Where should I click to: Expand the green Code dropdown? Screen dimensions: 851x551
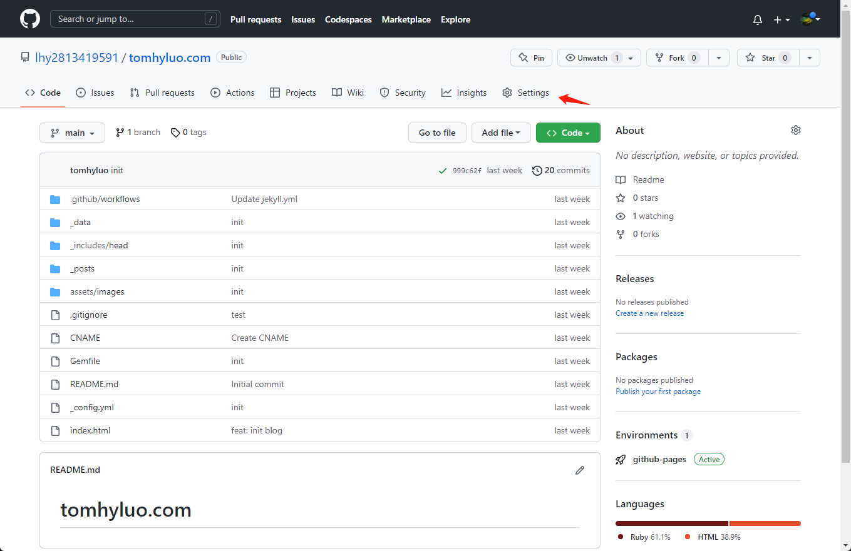coord(568,133)
